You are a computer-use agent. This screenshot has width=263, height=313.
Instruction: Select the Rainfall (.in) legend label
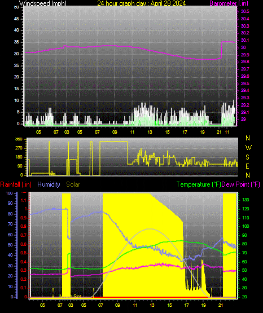click(x=16, y=184)
